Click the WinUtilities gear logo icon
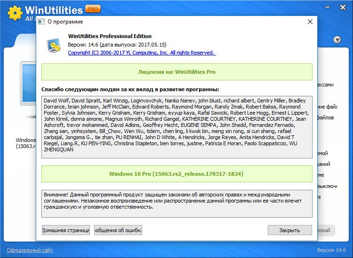 pyautogui.click(x=15, y=13)
